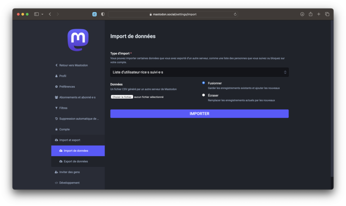This screenshot has height=206, width=346.
Task: Open the privacy shield report icon
Action: tap(103, 14)
